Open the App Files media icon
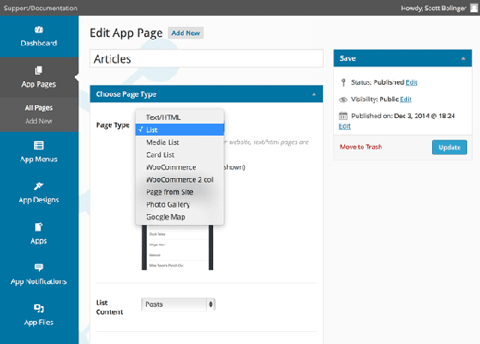This screenshot has width=480, height=344. [39, 308]
